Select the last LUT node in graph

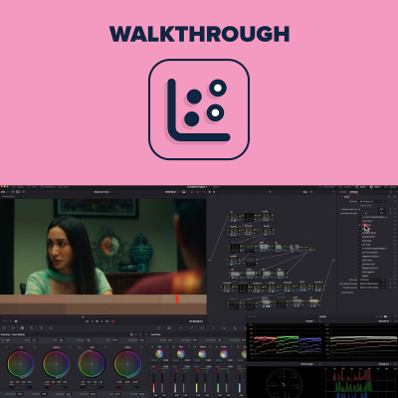(313, 301)
